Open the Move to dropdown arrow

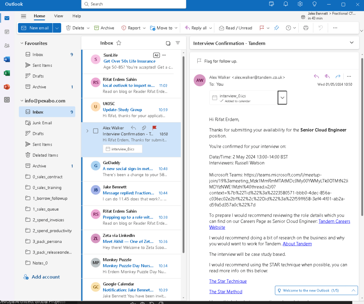click(x=176, y=28)
